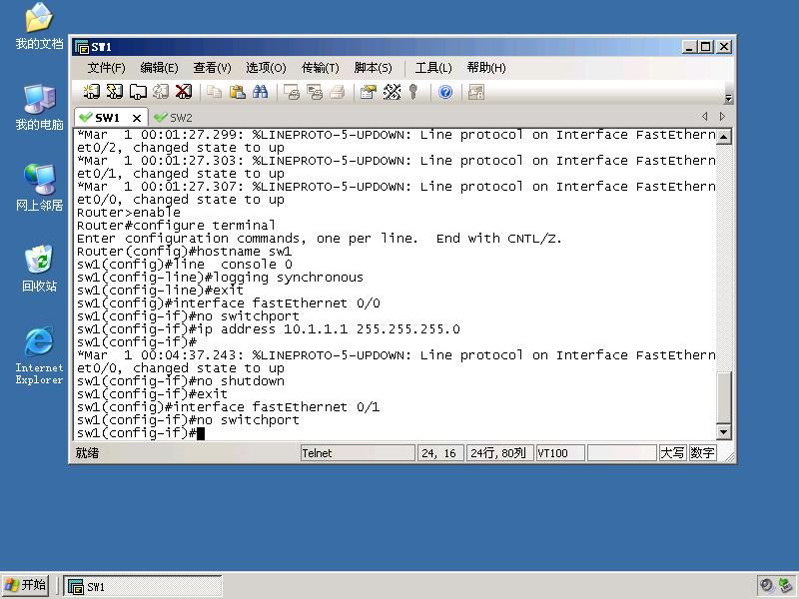
Task: Click the speaker icon in system tray
Action: (x=766, y=585)
